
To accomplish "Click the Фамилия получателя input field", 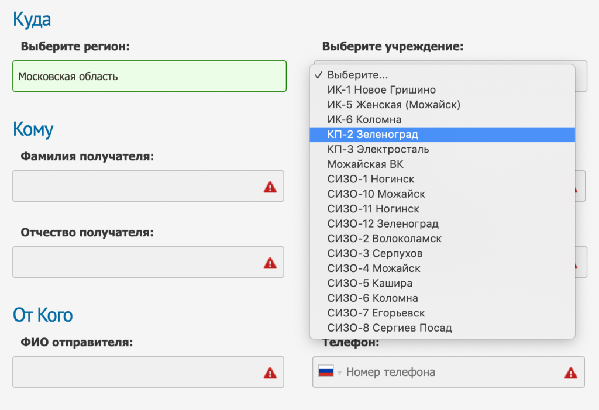I will click(137, 186).
